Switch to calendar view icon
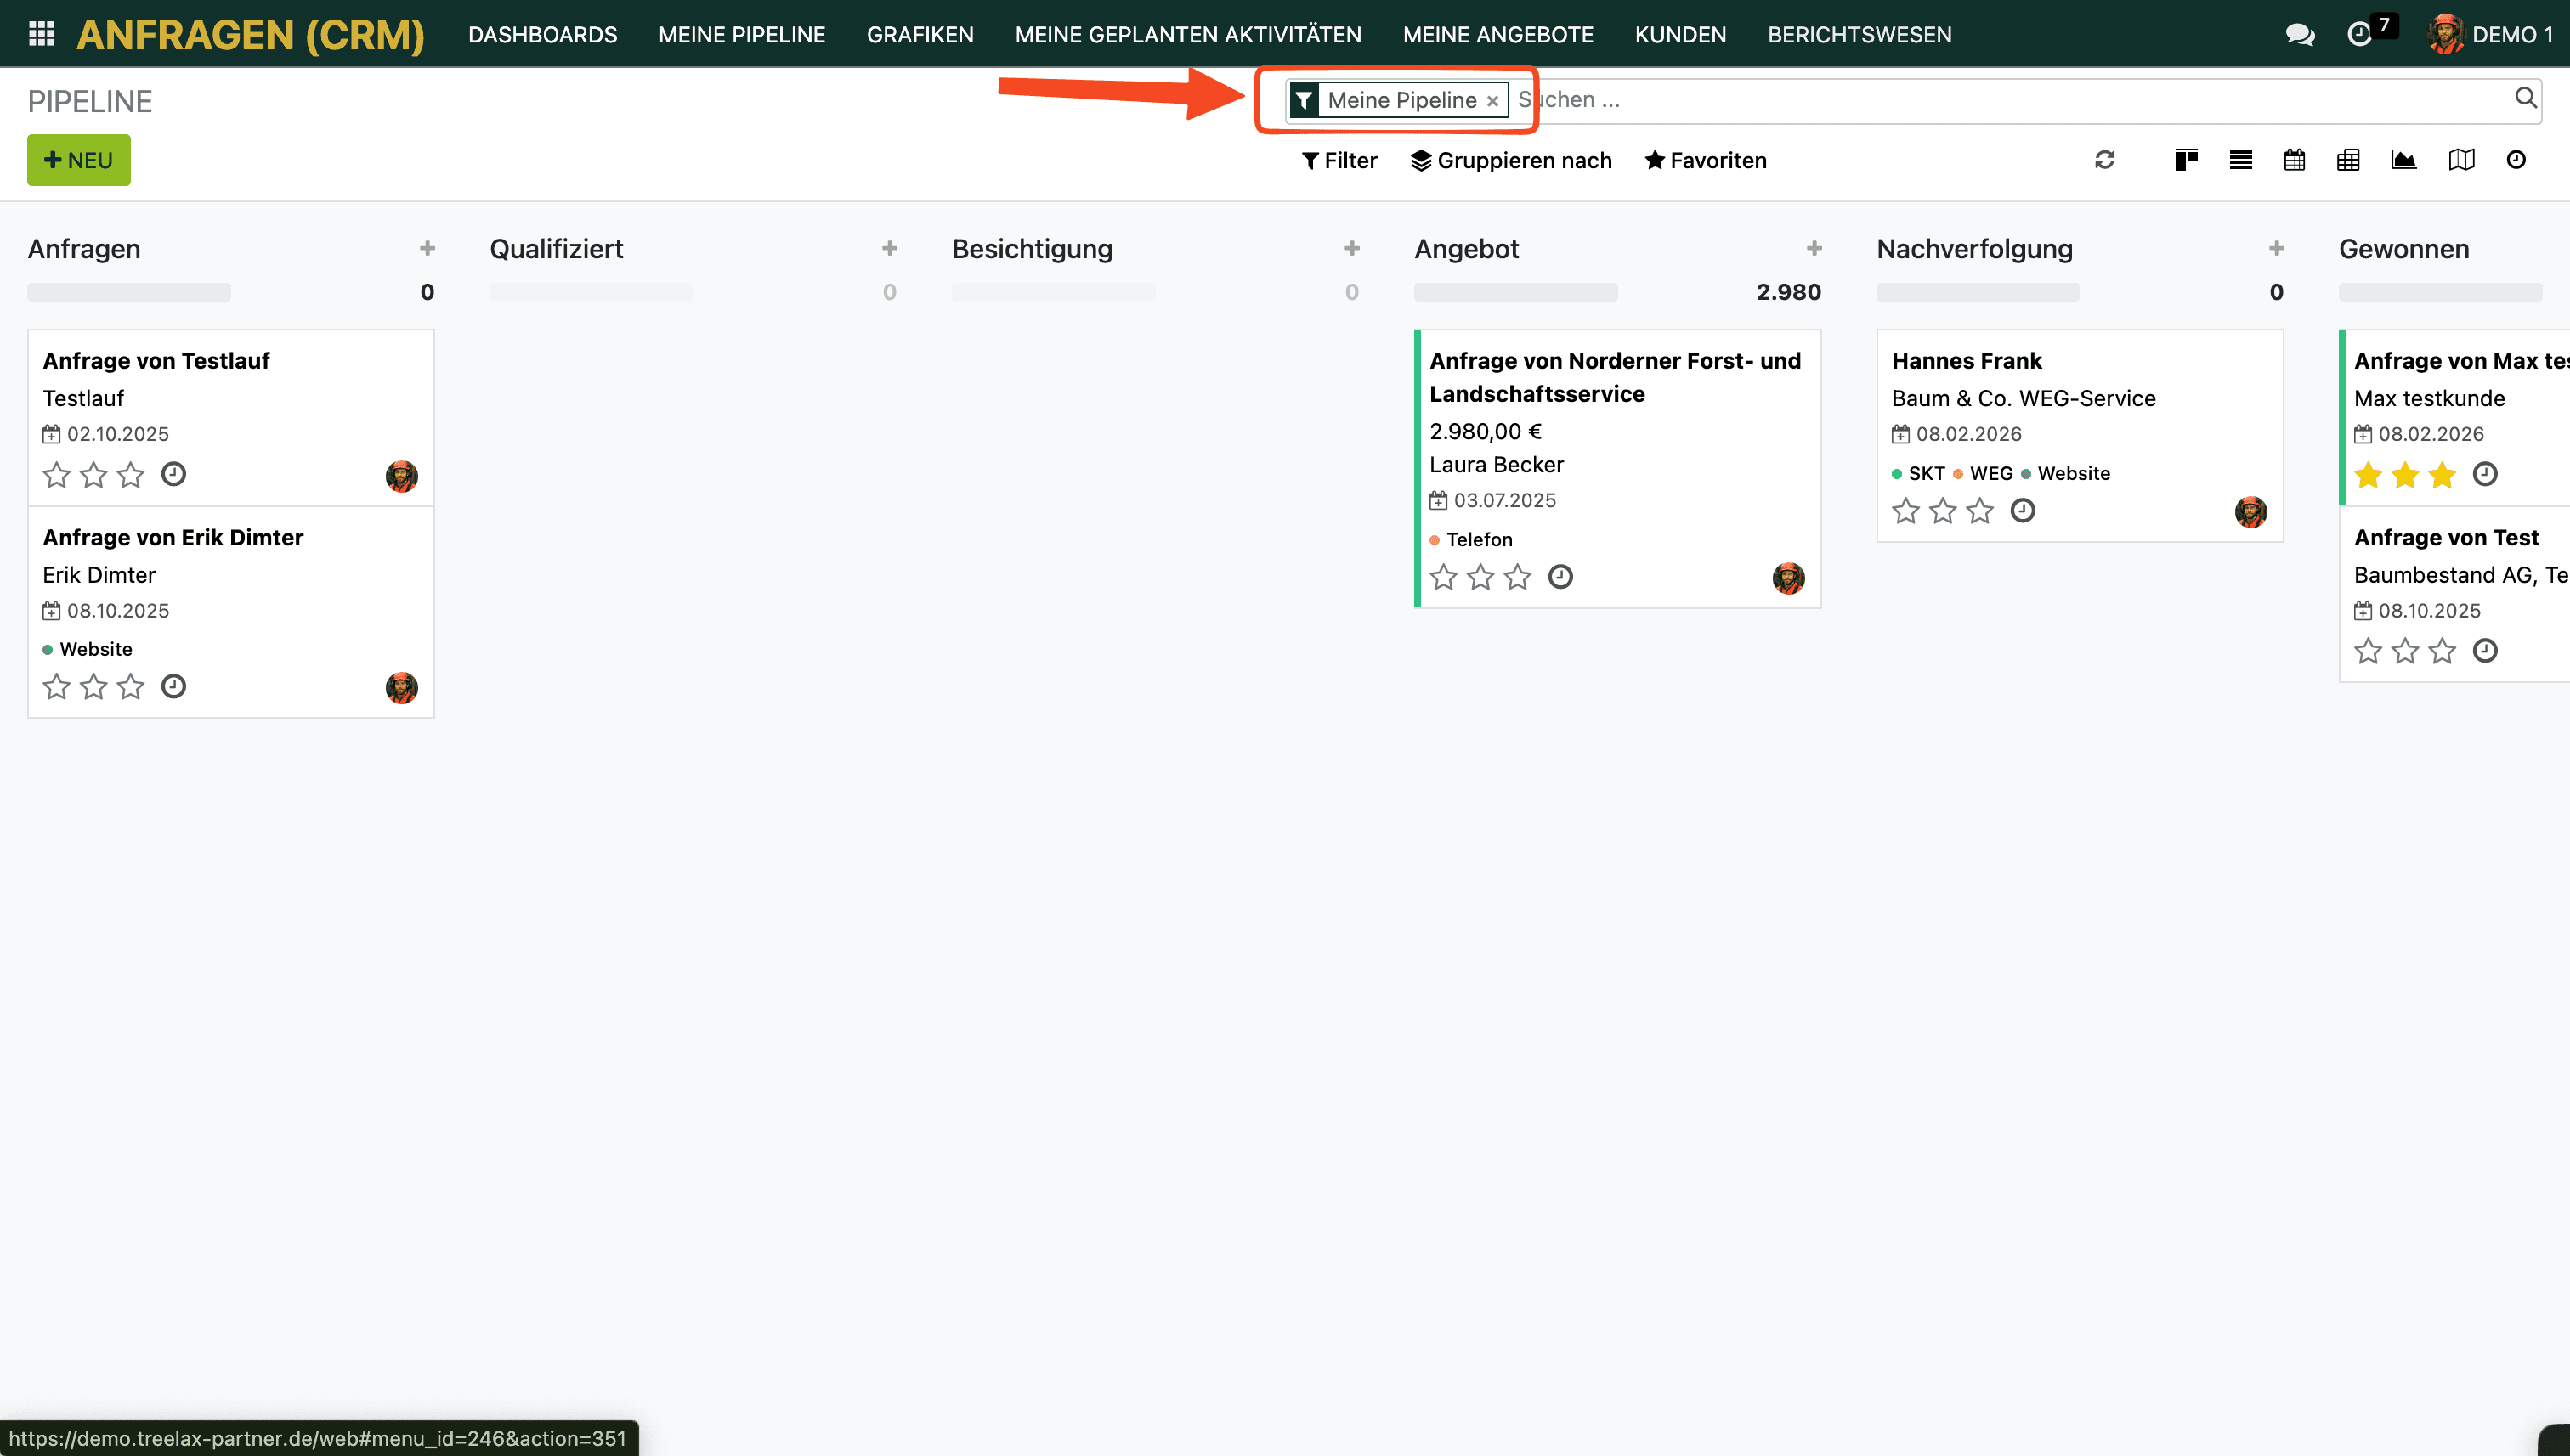2570x1456 pixels. coord(2294,160)
